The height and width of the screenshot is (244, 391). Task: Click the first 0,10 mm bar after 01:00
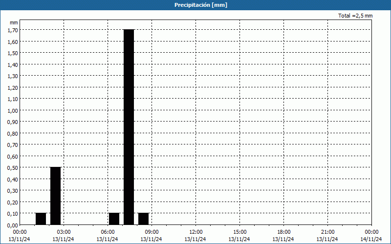pos(41,219)
